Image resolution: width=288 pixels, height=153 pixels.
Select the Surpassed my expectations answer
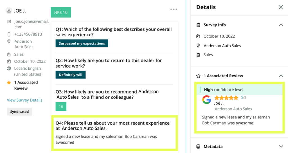(82, 44)
